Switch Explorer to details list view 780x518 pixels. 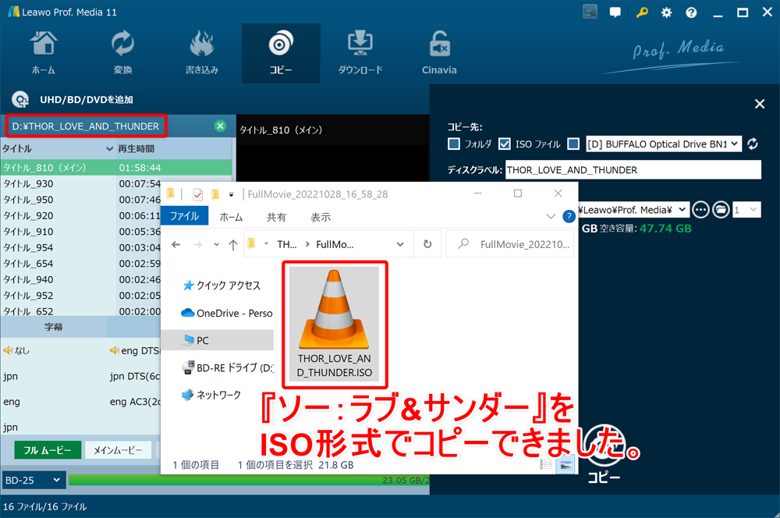point(547,465)
